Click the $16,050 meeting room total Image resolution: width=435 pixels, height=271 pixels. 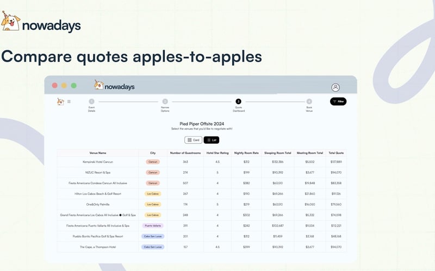(310, 204)
